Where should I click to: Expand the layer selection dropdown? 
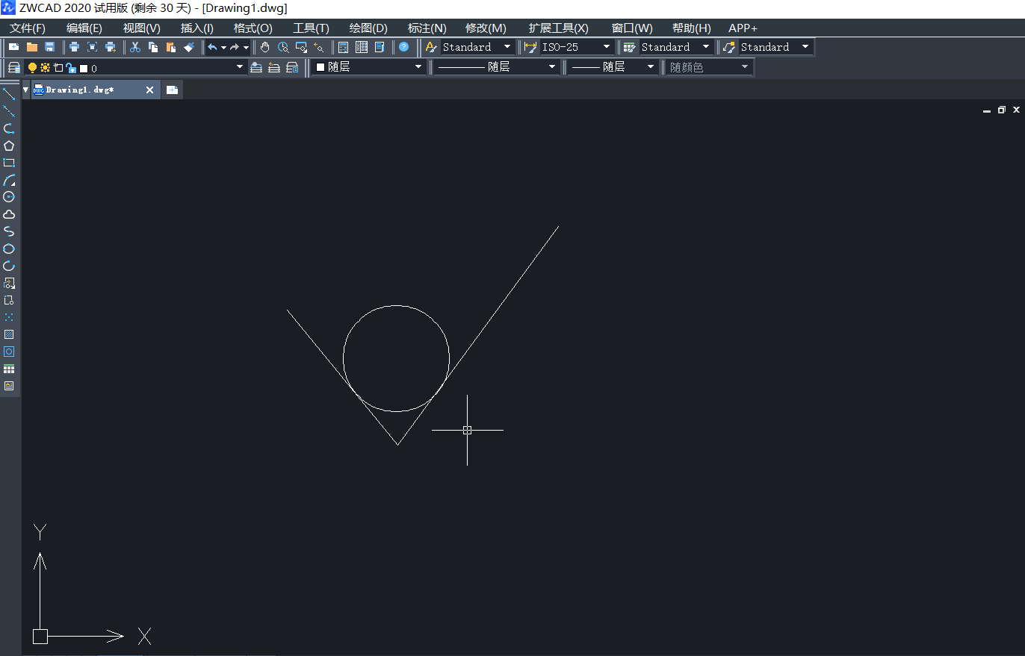240,67
